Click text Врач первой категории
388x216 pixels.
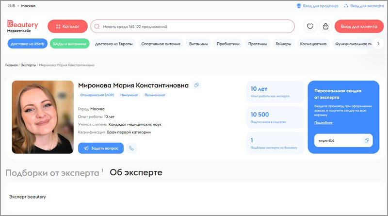(129, 132)
